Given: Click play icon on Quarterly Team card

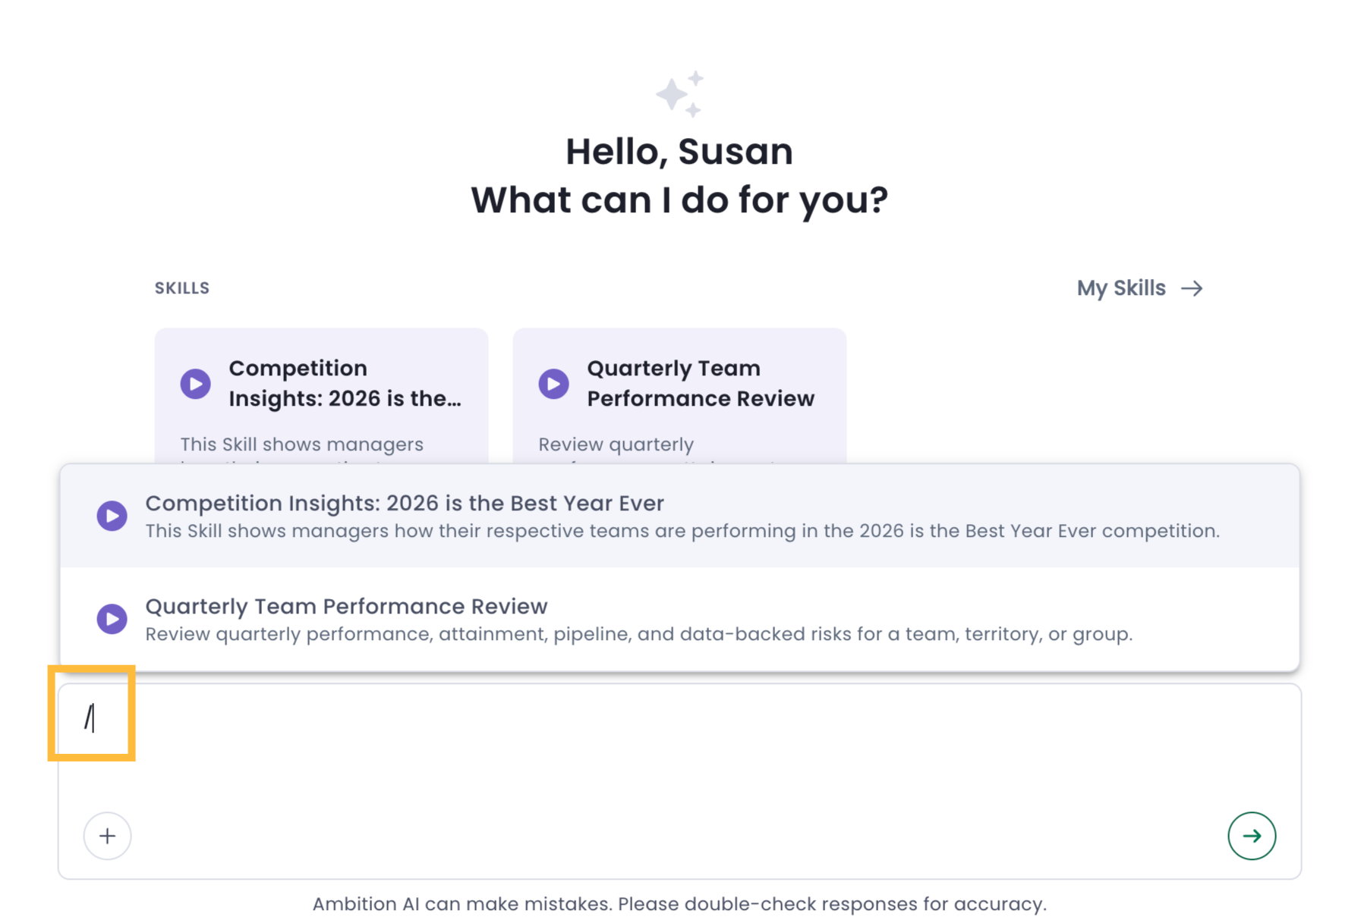Looking at the screenshot, I should tap(553, 384).
